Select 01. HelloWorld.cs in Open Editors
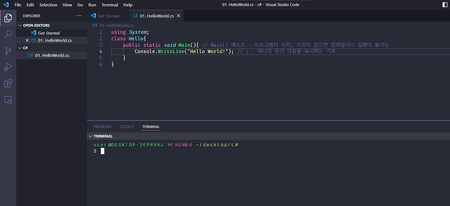 (52, 40)
